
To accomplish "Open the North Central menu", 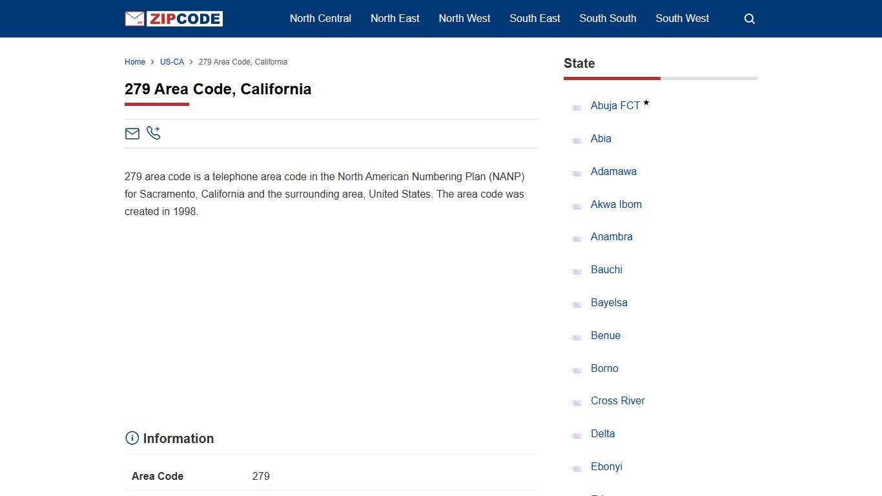I will [320, 19].
